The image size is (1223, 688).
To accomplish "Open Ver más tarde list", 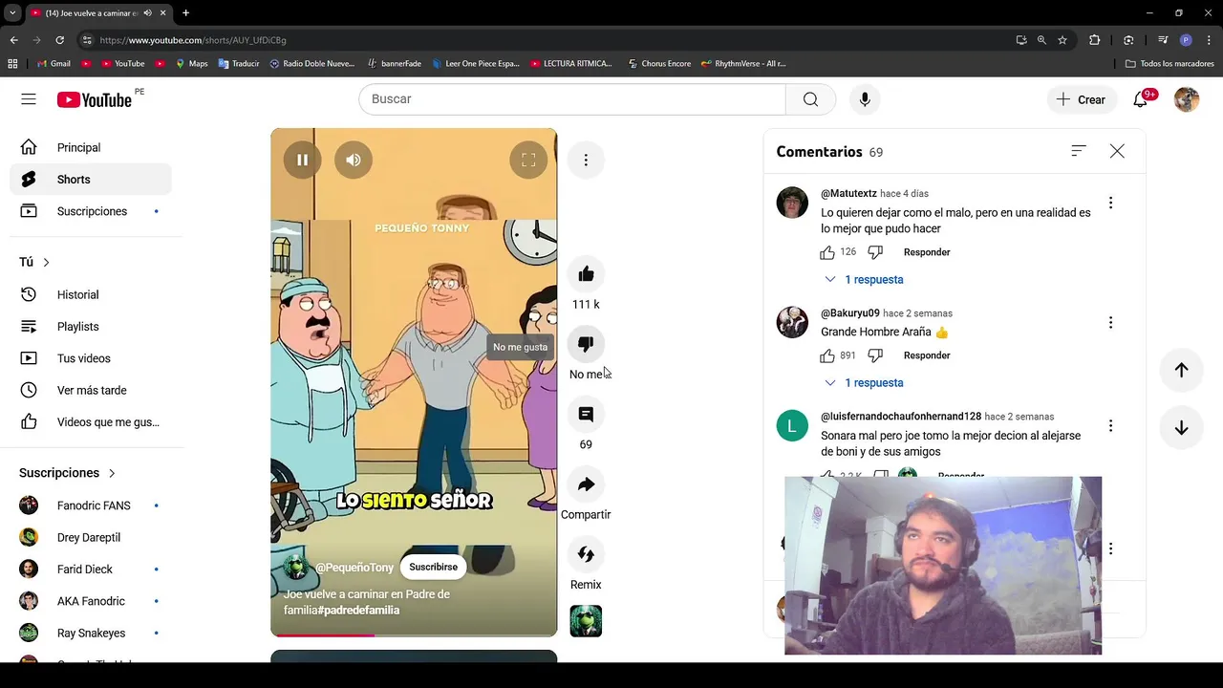I will 91,390.
